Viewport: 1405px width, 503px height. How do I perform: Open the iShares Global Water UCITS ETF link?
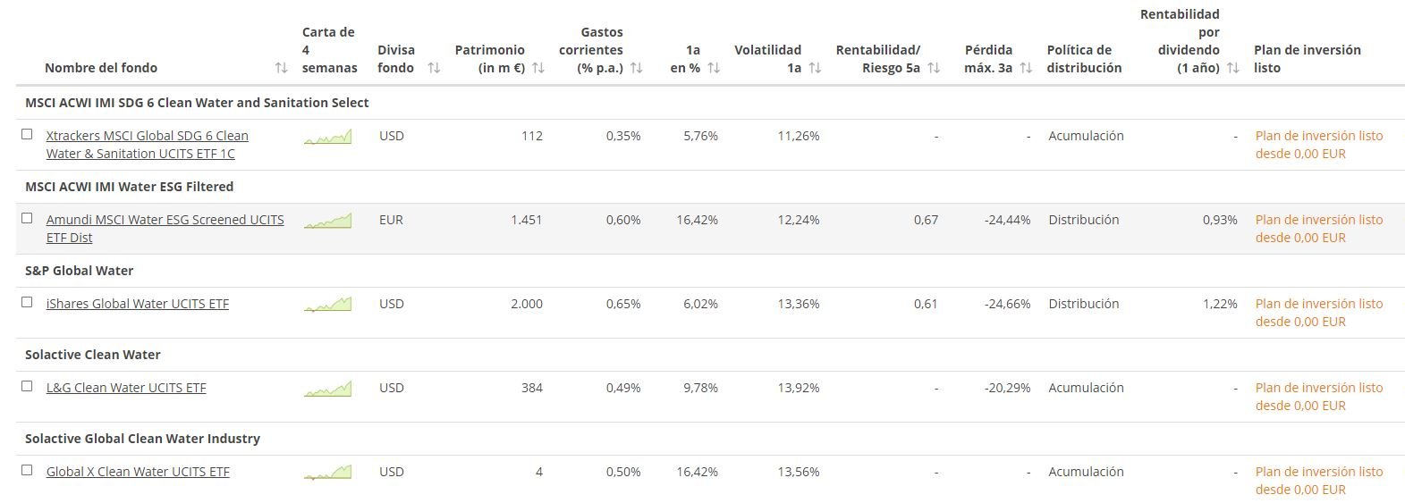(x=138, y=304)
